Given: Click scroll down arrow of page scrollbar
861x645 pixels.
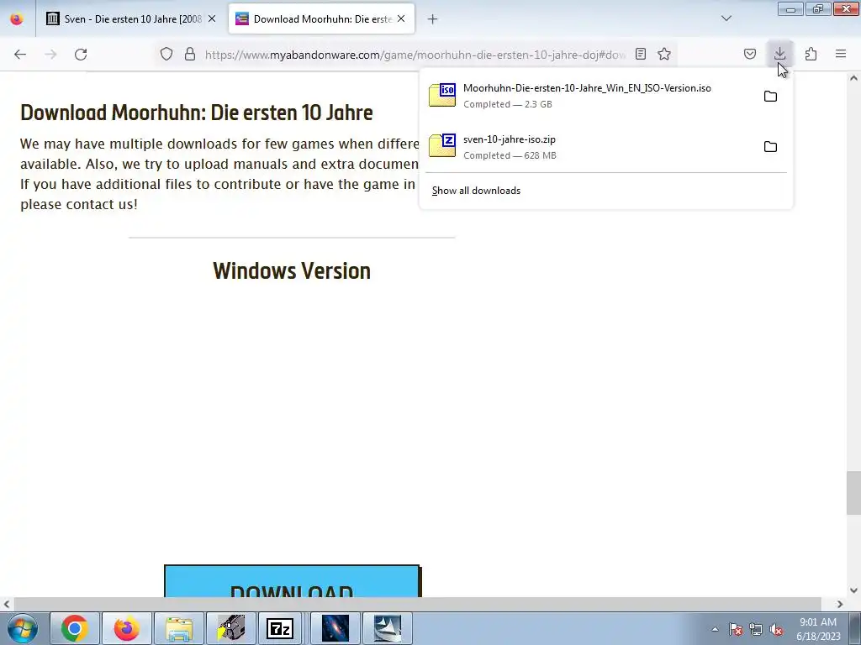Looking at the screenshot, I should coord(853,590).
